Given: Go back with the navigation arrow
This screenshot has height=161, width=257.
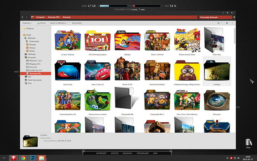Looking at the screenshot, I should [x=22, y=17].
